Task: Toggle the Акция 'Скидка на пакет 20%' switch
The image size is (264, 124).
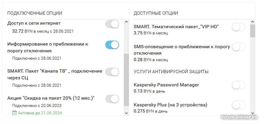Action: 112,99
